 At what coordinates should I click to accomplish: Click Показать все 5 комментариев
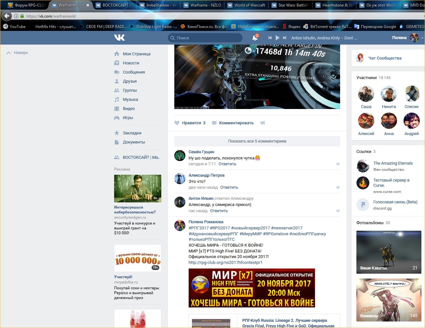click(257, 141)
